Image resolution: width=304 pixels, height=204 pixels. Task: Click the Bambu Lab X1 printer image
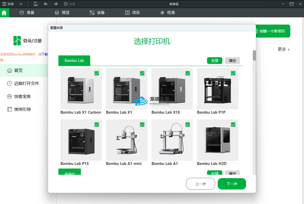coord(127,89)
